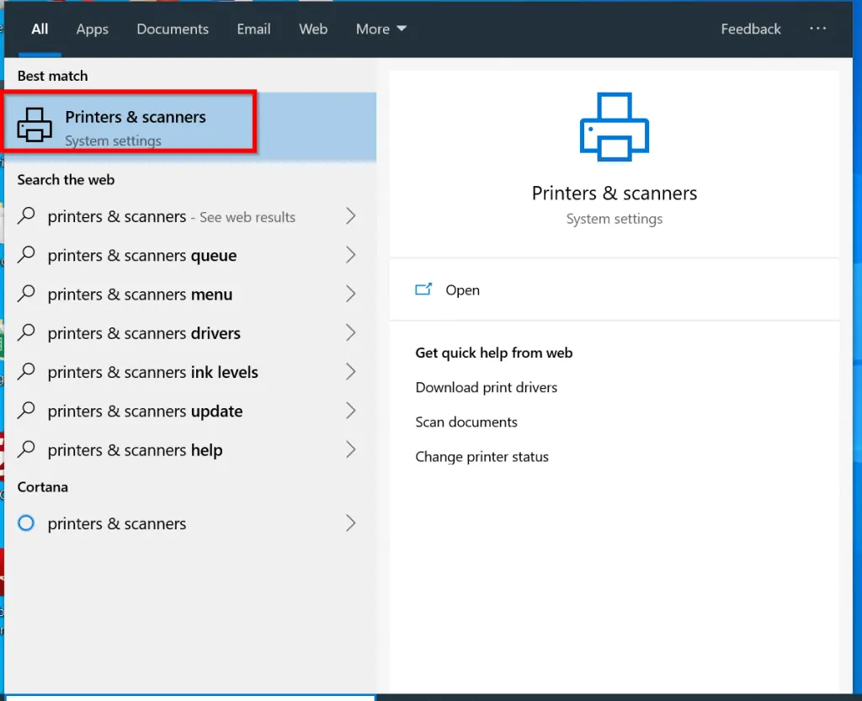This screenshot has height=701, width=862.
Task: Click the Cortana circle icon
Action: tap(26, 523)
